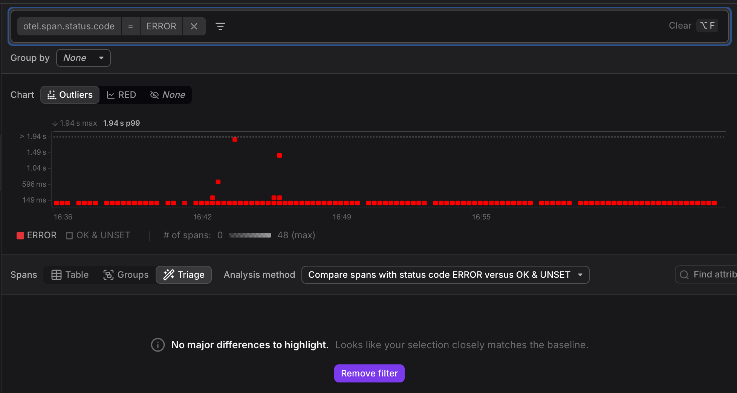Click the otel.span.status.code filter key
737x393 pixels.
click(x=69, y=26)
